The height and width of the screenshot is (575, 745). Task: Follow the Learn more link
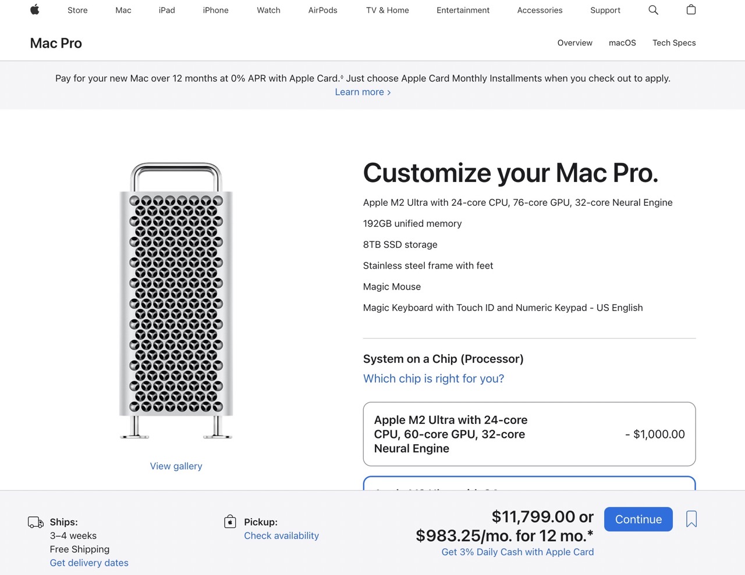[363, 92]
